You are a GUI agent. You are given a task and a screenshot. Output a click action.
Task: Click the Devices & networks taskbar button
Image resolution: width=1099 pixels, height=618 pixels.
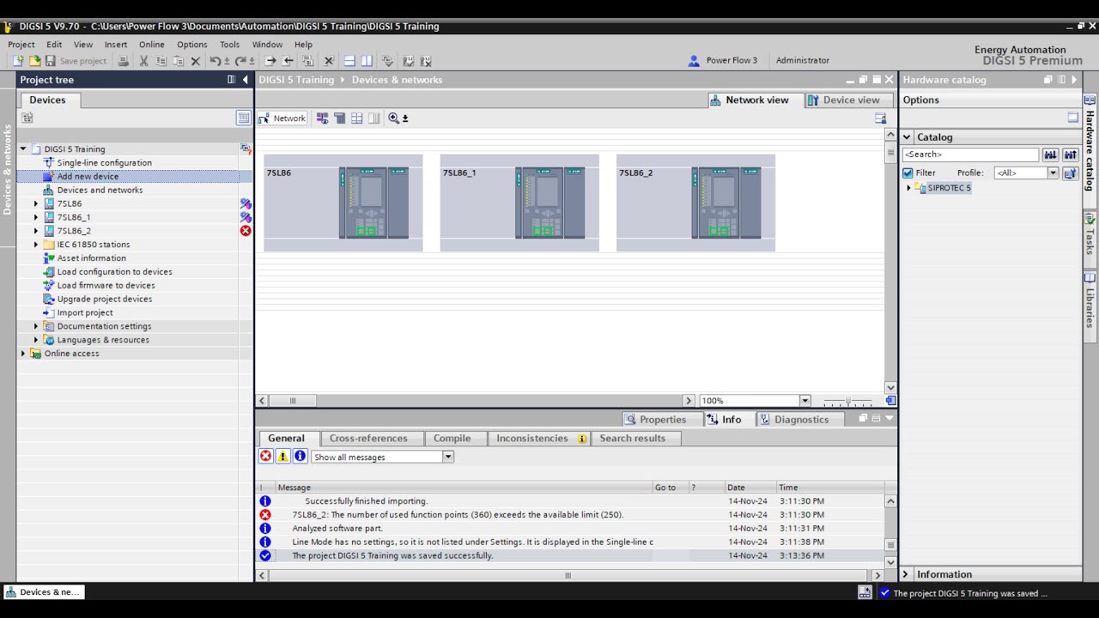click(44, 592)
